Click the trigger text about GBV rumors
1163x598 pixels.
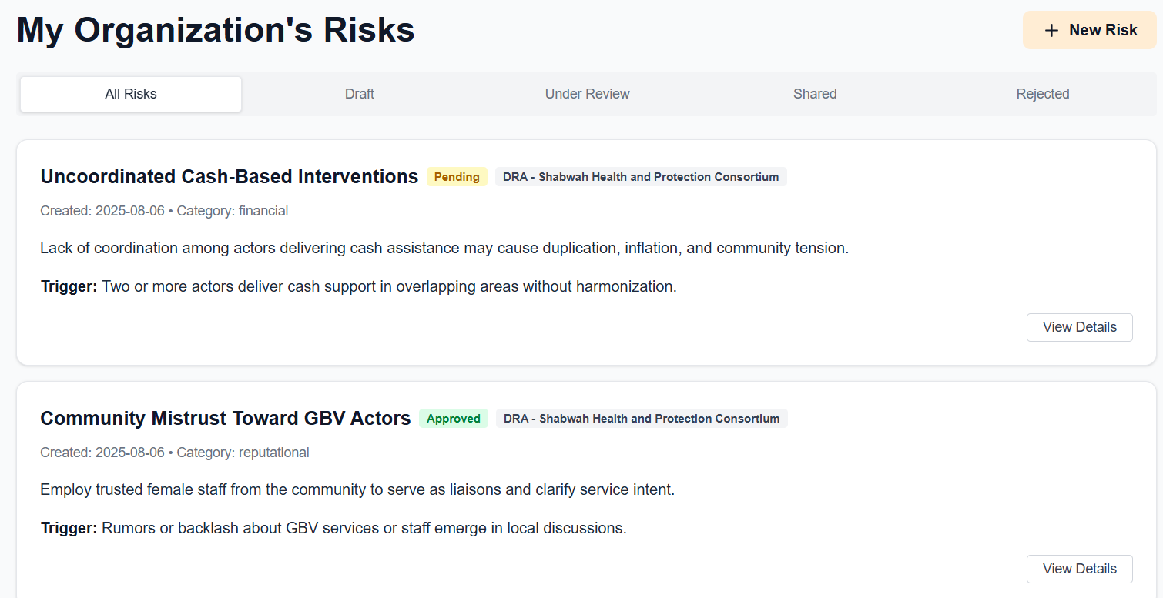[x=364, y=529]
